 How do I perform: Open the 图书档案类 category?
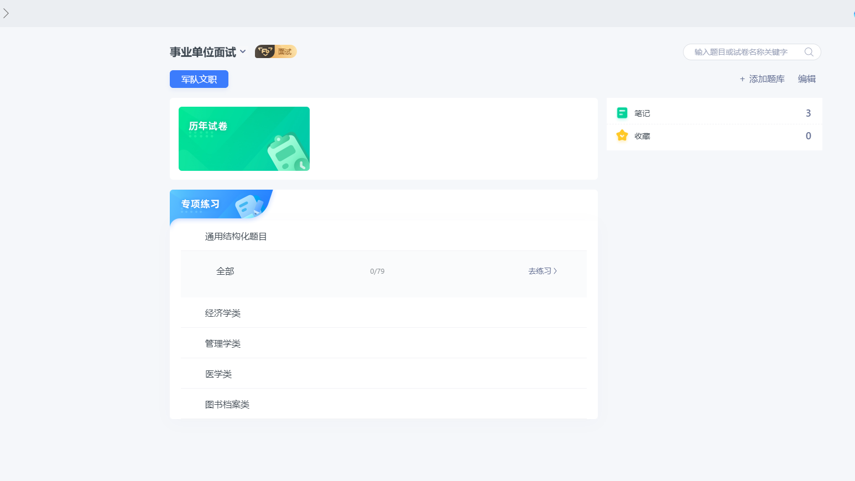pyautogui.click(x=227, y=404)
